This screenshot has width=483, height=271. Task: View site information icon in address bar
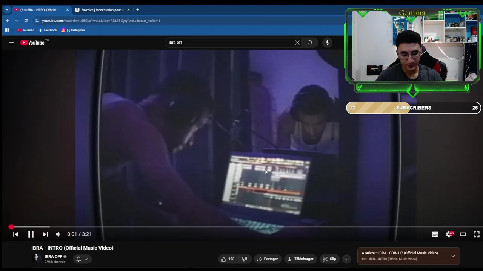pos(37,21)
